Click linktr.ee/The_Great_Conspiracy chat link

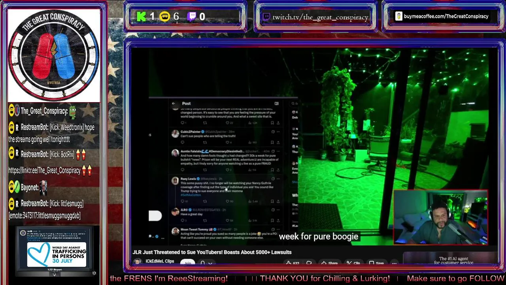pos(44,170)
